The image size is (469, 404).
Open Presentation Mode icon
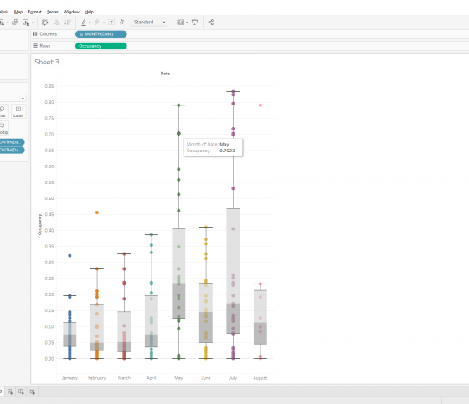click(x=194, y=22)
